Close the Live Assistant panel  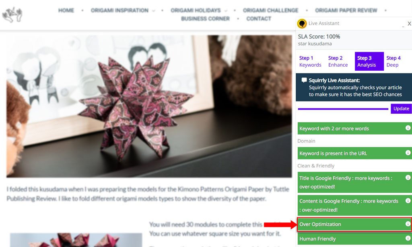(409, 24)
